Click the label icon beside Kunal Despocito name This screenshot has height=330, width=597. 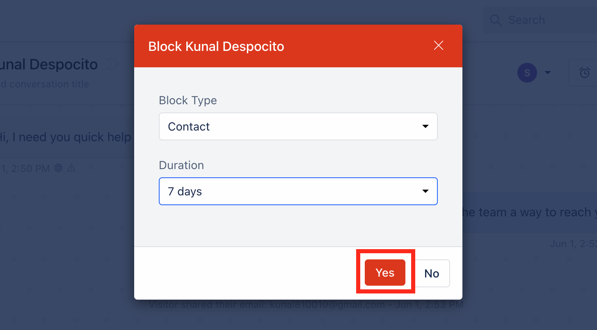(x=112, y=64)
